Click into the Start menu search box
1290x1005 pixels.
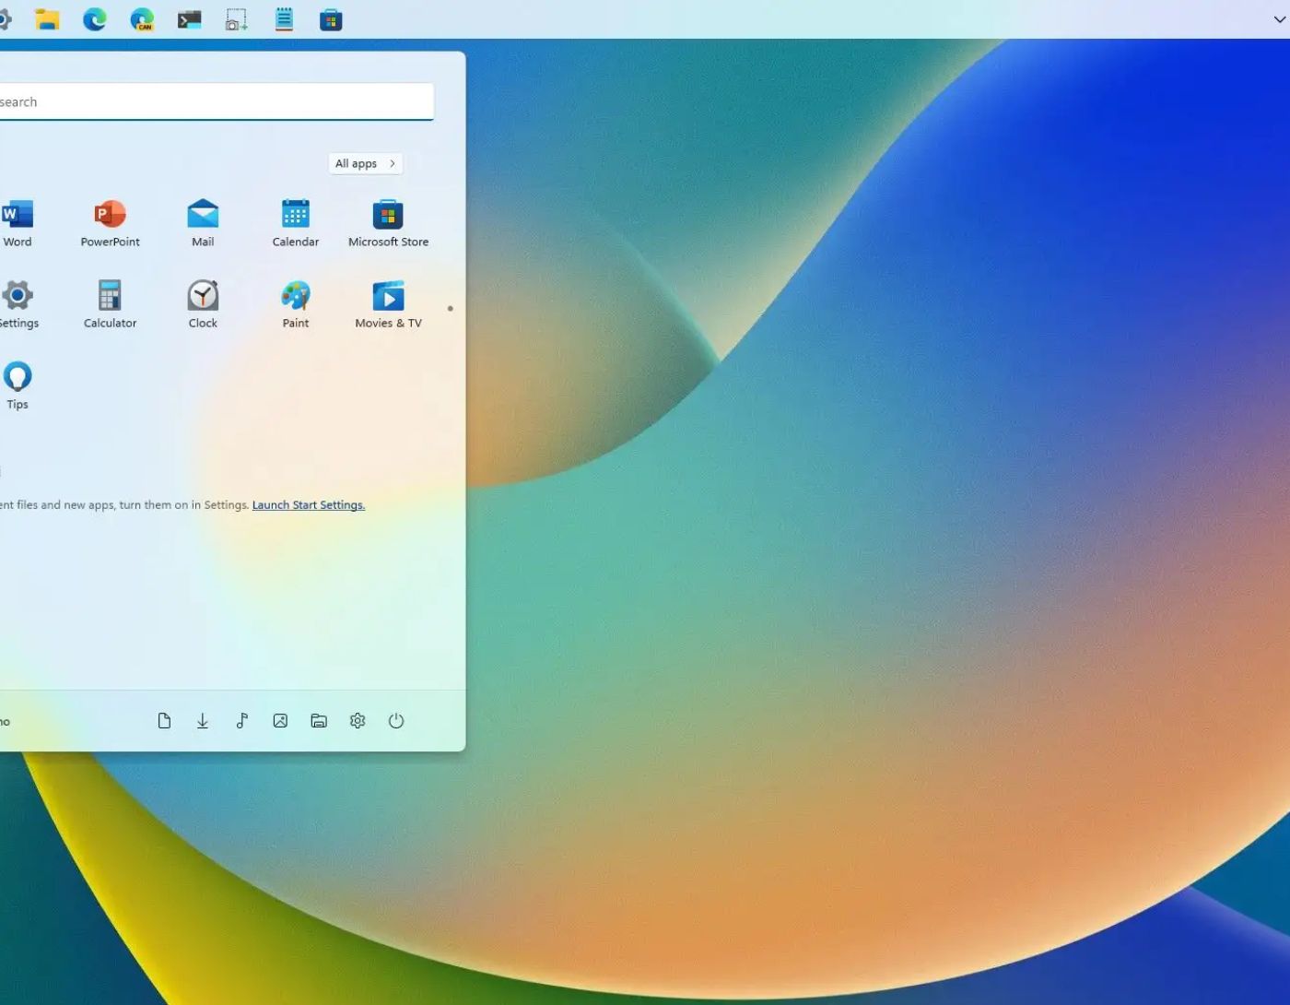[216, 101]
